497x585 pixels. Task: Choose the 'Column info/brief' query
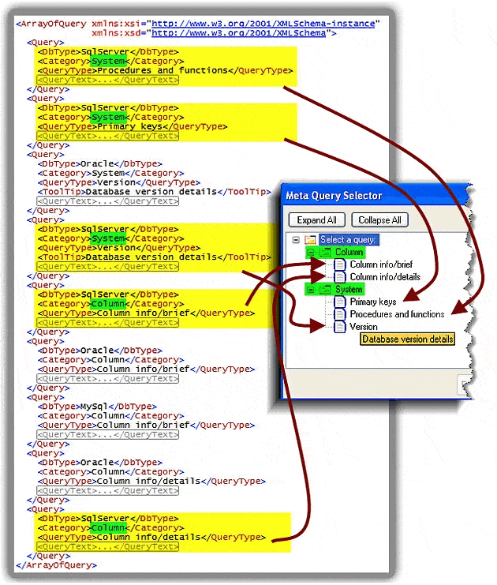[381, 264]
